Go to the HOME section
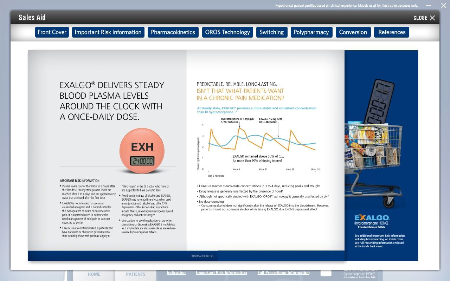 (x=94, y=274)
